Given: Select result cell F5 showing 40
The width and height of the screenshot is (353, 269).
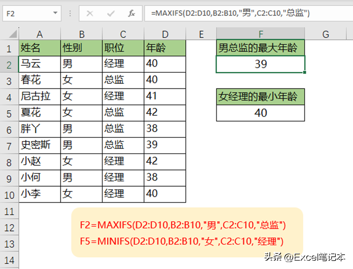Looking at the screenshot, I should [260, 113].
